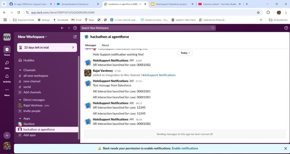
Task: Open the New Workspace name dropdown
Action: click(32, 37)
